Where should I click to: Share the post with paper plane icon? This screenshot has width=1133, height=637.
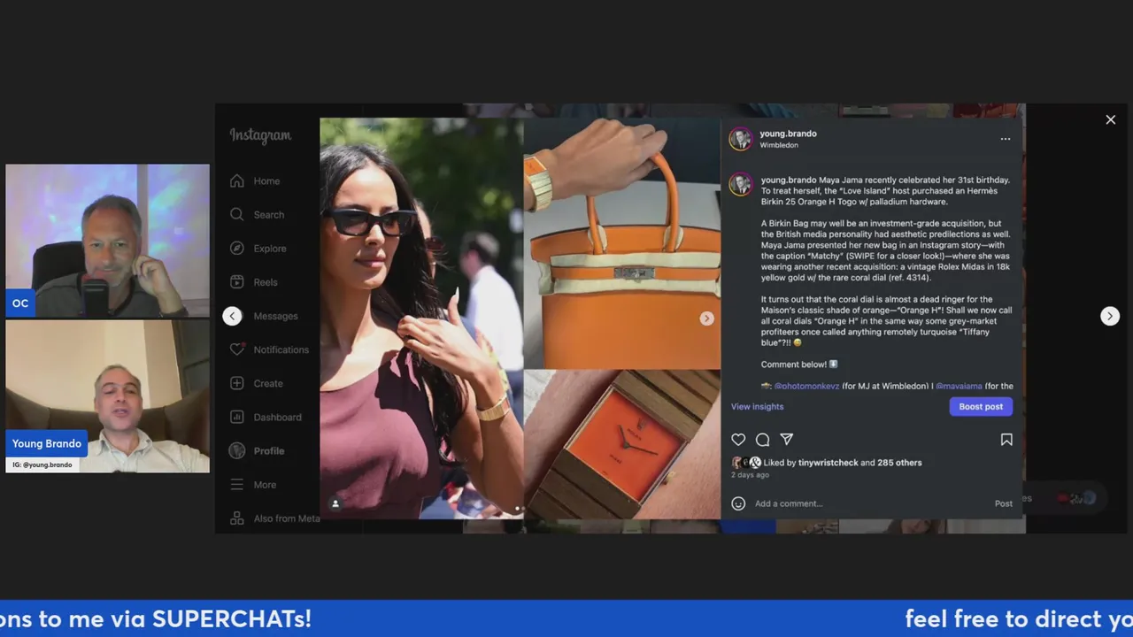(x=786, y=439)
